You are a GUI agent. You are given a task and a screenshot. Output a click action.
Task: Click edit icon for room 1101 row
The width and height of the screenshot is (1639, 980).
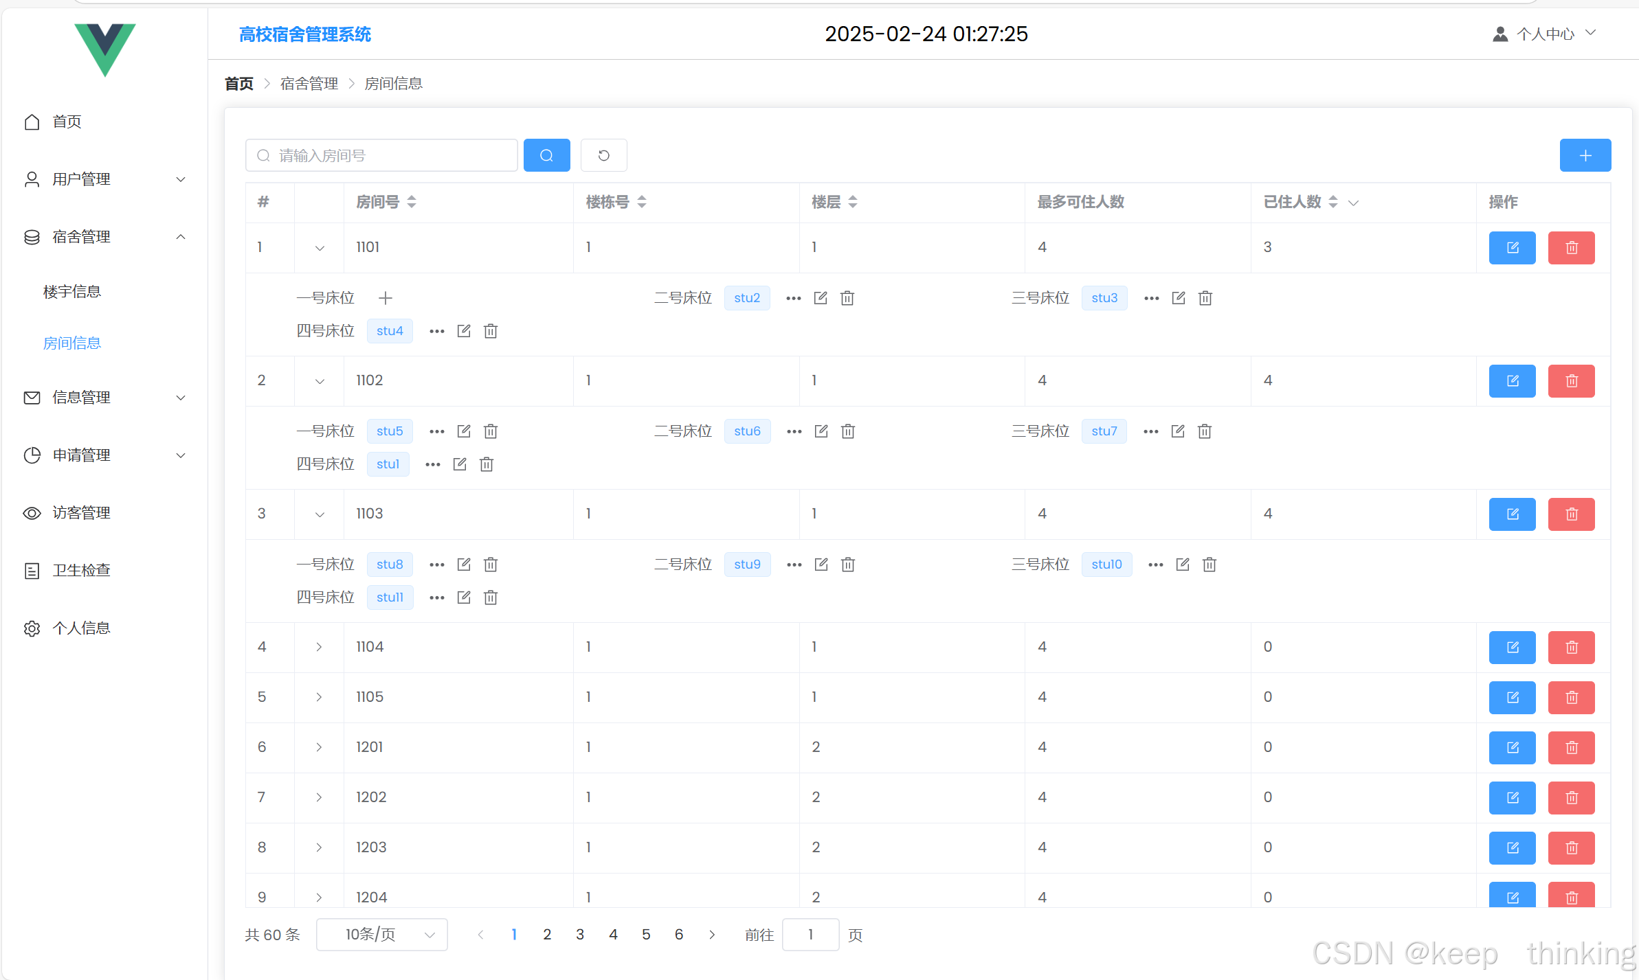tap(1512, 248)
